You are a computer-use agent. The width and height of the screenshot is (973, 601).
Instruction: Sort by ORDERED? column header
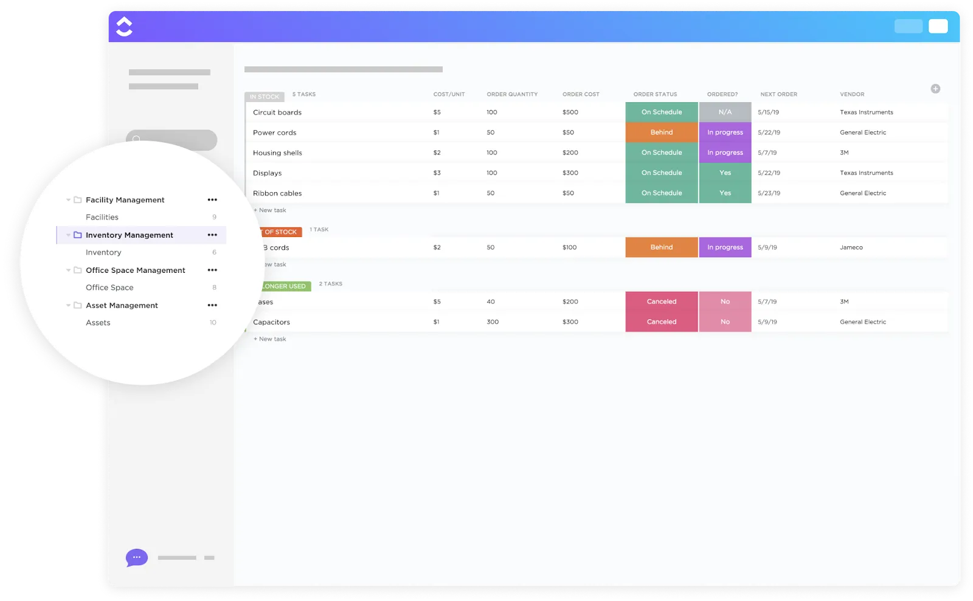pos(722,94)
